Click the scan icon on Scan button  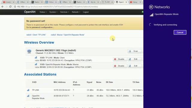click(x=130, y=51)
